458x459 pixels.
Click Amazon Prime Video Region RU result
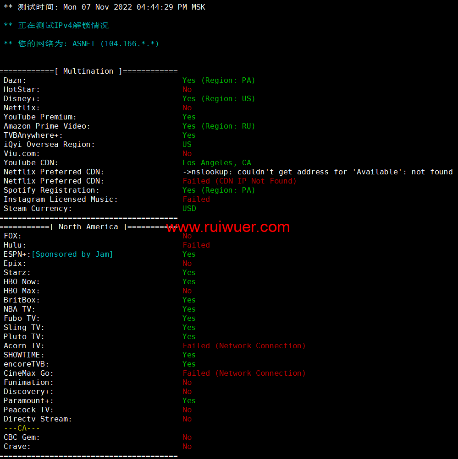pyautogui.click(x=218, y=126)
